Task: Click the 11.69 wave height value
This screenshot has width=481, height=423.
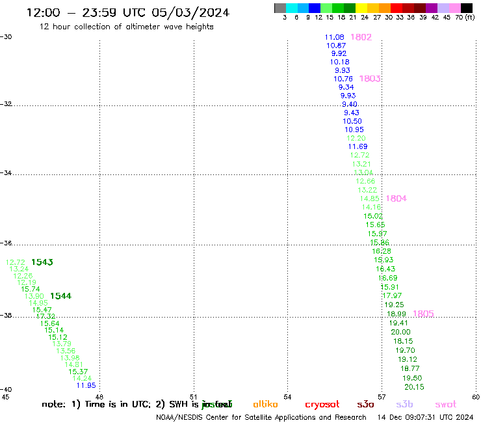Action: tap(358, 147)
